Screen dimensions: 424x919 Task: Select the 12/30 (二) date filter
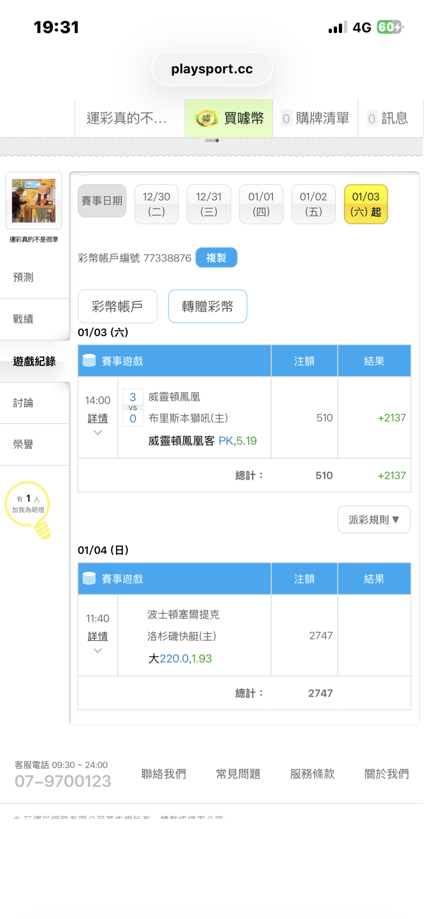click(156, 204)
